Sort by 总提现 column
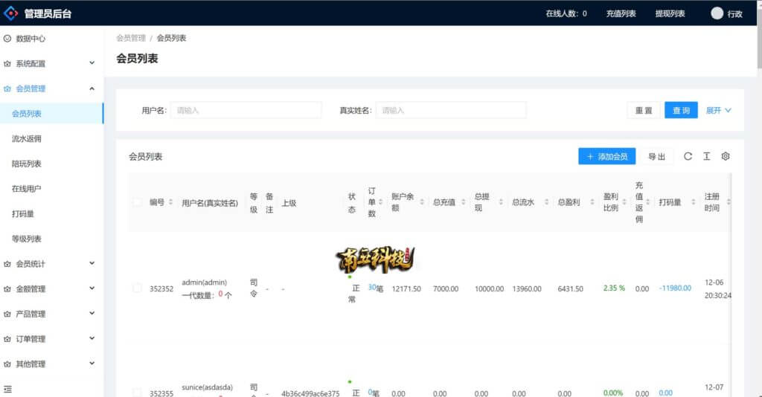This screenshot has height=397, width=762. [x=501, y=202]
